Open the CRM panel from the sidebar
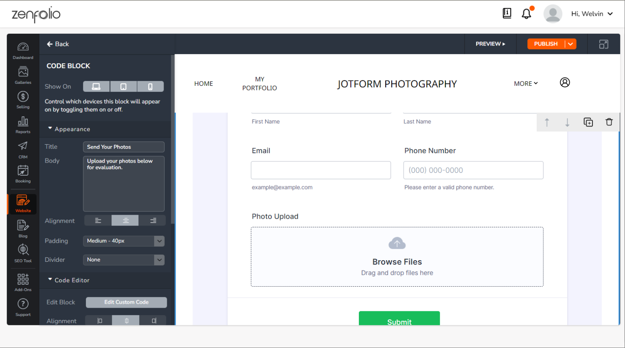 click(x=23, y=149)
